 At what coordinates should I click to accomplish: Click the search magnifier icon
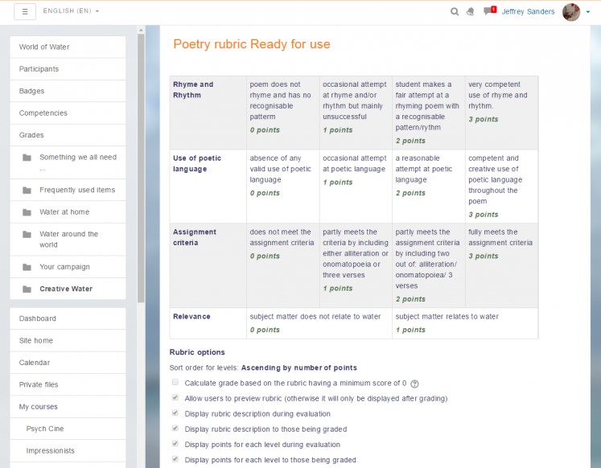tap(455, 12)
